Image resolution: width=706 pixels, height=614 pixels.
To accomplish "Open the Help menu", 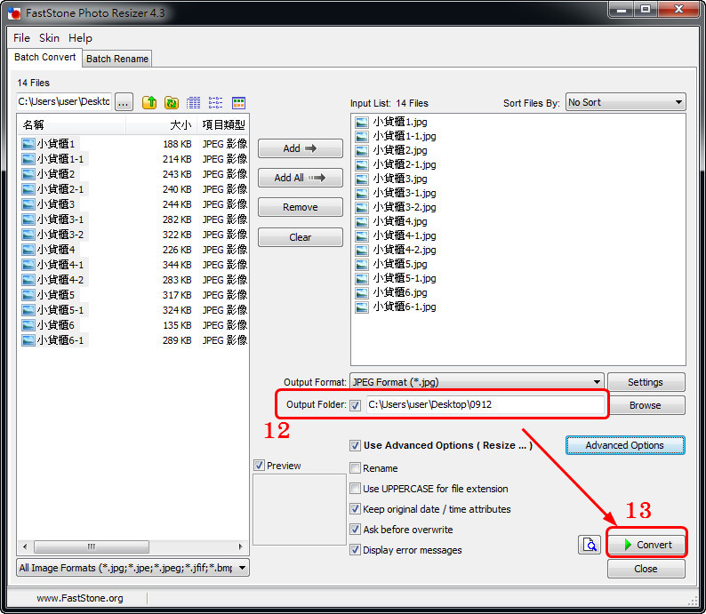I will click(x=80, y=38).
